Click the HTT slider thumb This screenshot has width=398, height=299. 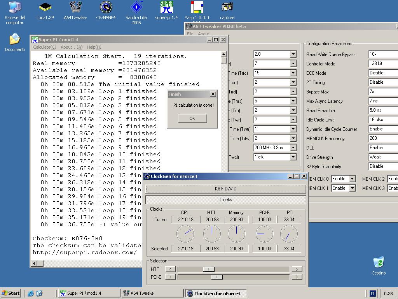coord(209,269)
